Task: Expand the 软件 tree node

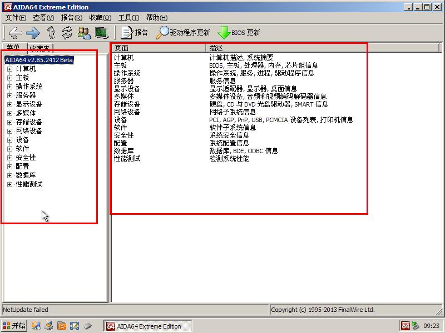Action: [9, 149]
